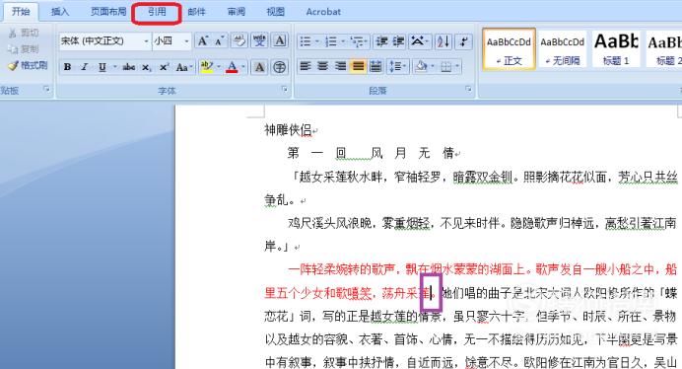Screen dimensions: 682x369
Task: Open the font name dropdown 宋体
Action: pyautogui.click(x=104, y=41)
